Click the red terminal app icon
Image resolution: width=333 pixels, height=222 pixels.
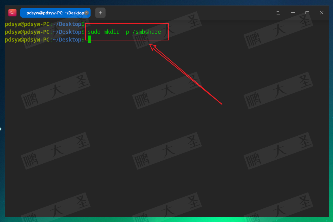(12, 13)
